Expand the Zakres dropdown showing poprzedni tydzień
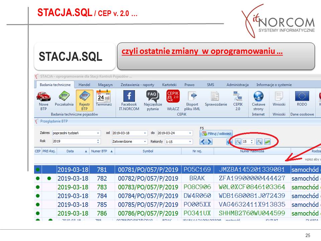The height and width of the screenshot is (241, 321). point(98,133)
